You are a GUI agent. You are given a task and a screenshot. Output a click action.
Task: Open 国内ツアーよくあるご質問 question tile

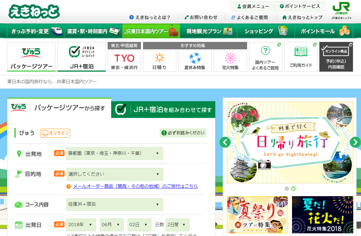[265, 57]
